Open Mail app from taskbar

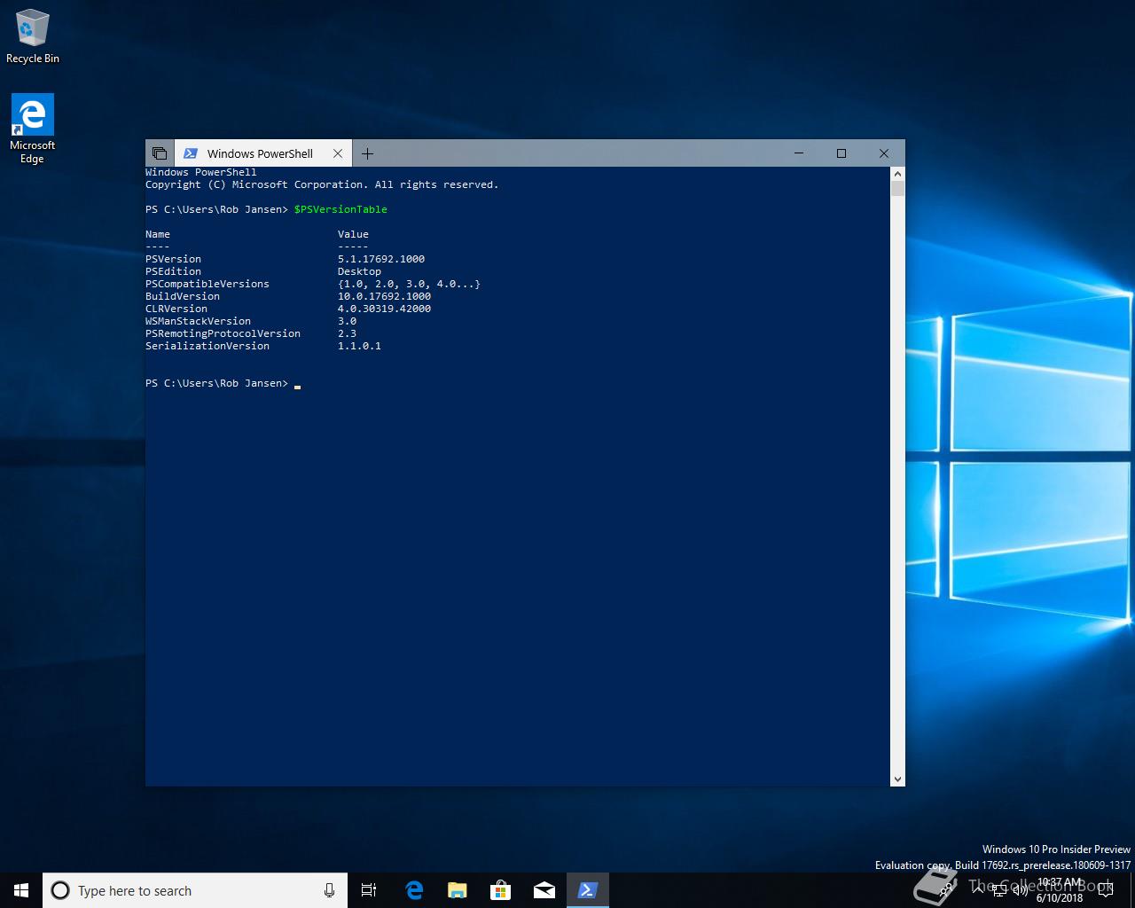click(x=544, y=890)
